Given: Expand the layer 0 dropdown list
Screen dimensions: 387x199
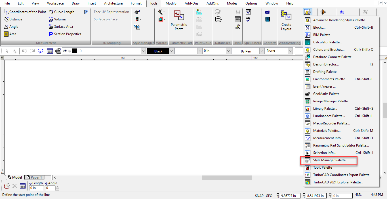Looking at the screenshot, I should click(143, 51).
